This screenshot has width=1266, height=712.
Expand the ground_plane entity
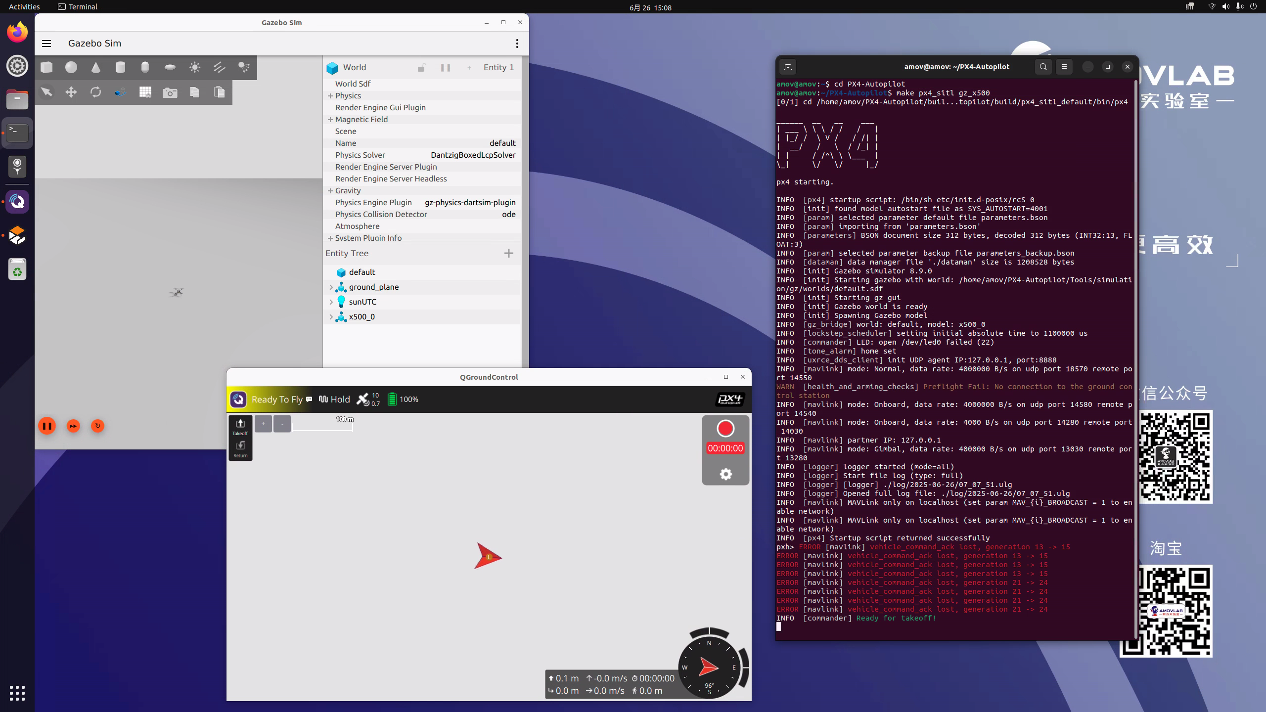[331, 287]
